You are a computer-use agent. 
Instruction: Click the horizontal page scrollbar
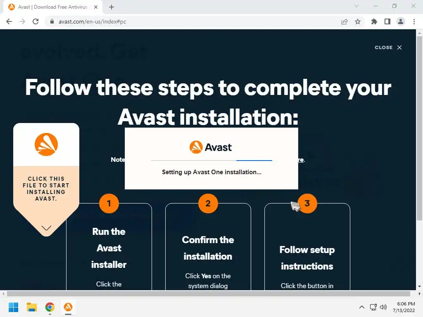208,293
